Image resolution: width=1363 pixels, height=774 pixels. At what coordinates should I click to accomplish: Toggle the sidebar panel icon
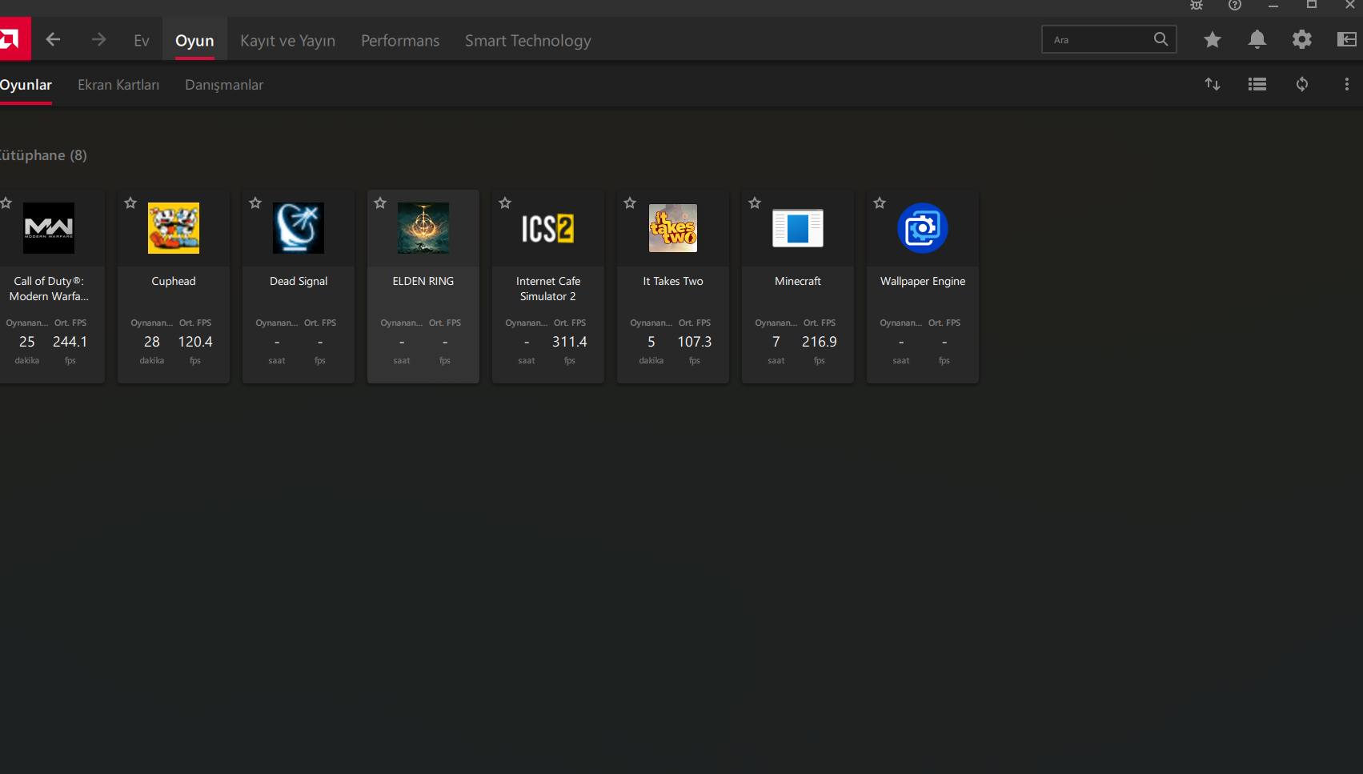pyautogui.click(x=1347, y=39)
